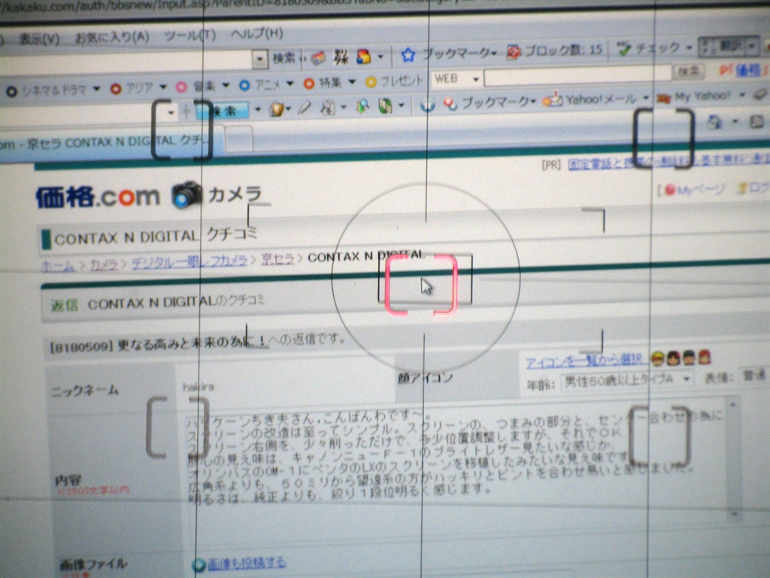Click the colorful cube toolbar icon
770x578 pixels.
(x=364, y=56)
